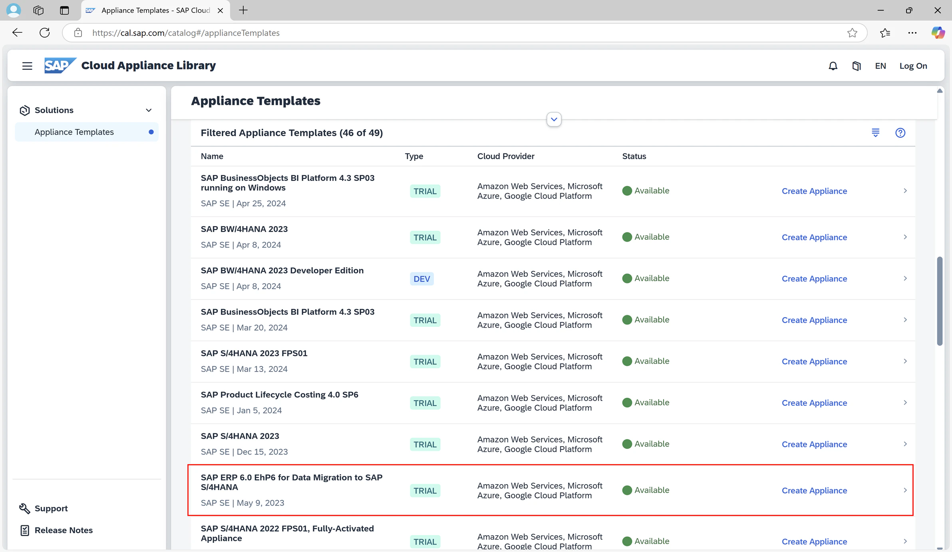The width and height of the screenshot is (952, 552).
Task: Open details arrow for BusinessObjects Mar 20, 2024 row
Action: click(905, 320)
